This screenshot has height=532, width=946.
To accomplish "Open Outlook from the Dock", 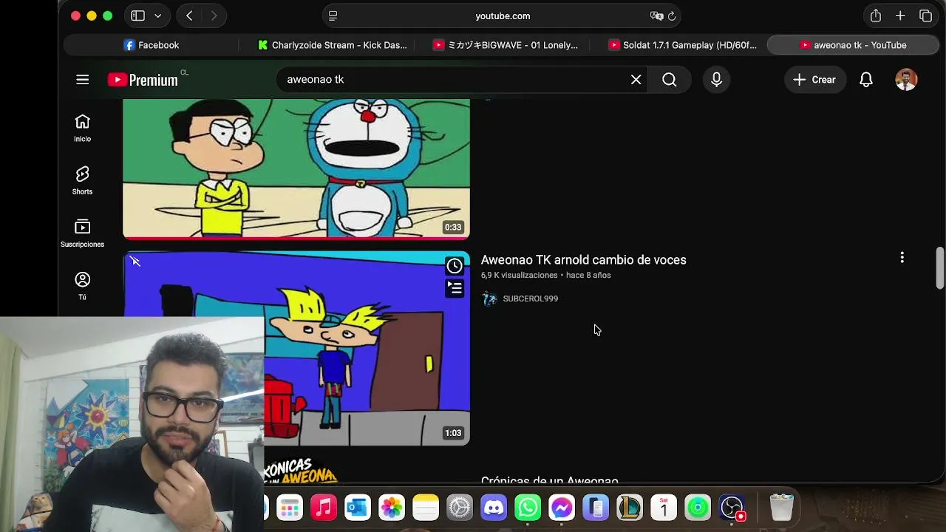I will [x=358, y=508].
